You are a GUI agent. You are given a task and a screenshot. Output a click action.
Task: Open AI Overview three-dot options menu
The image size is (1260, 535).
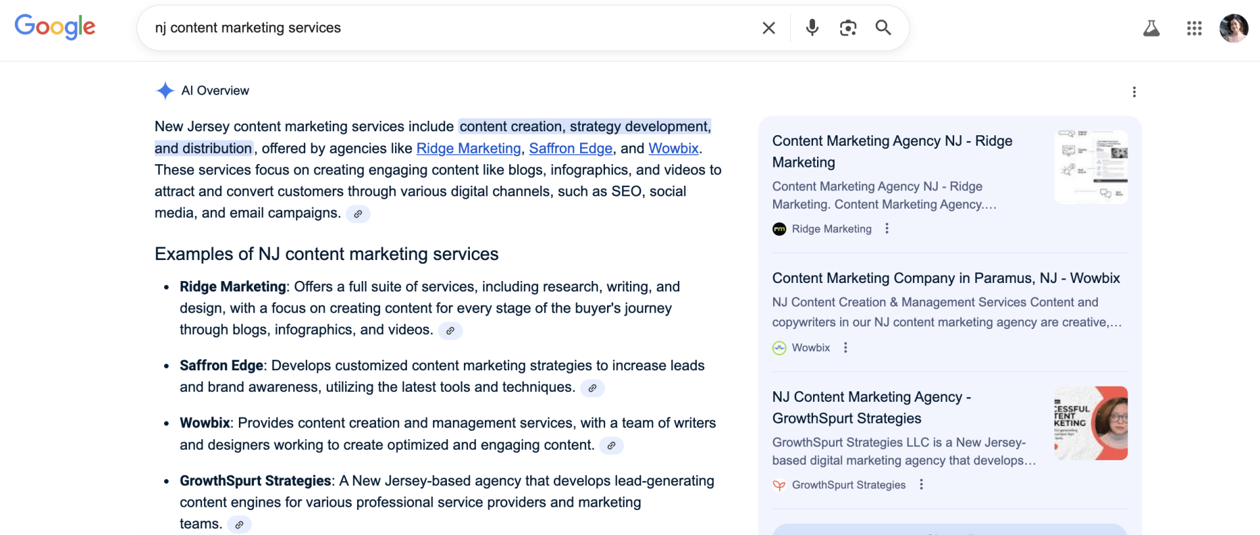click(1134, 92)
